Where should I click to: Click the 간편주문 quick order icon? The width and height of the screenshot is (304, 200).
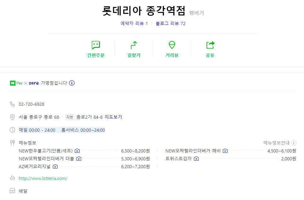pos(96,45)
